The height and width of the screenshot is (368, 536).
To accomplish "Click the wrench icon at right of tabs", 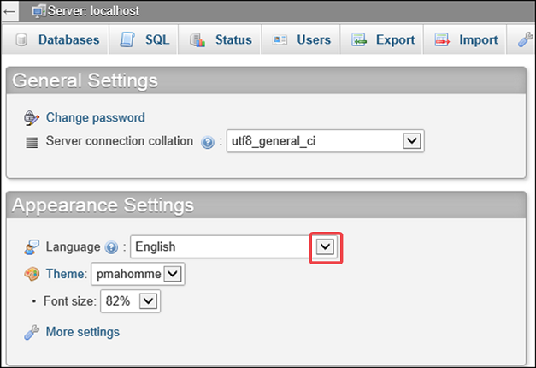I will click(525, 40).
